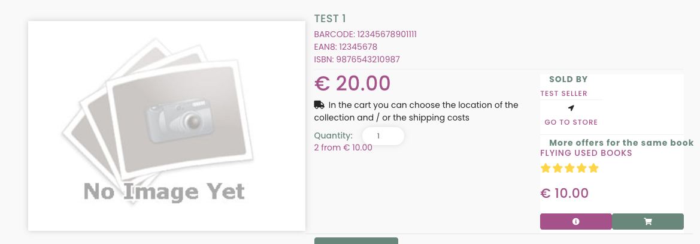Click the € 20.00 main price
The image size is (700, 244).
[352, 83]
